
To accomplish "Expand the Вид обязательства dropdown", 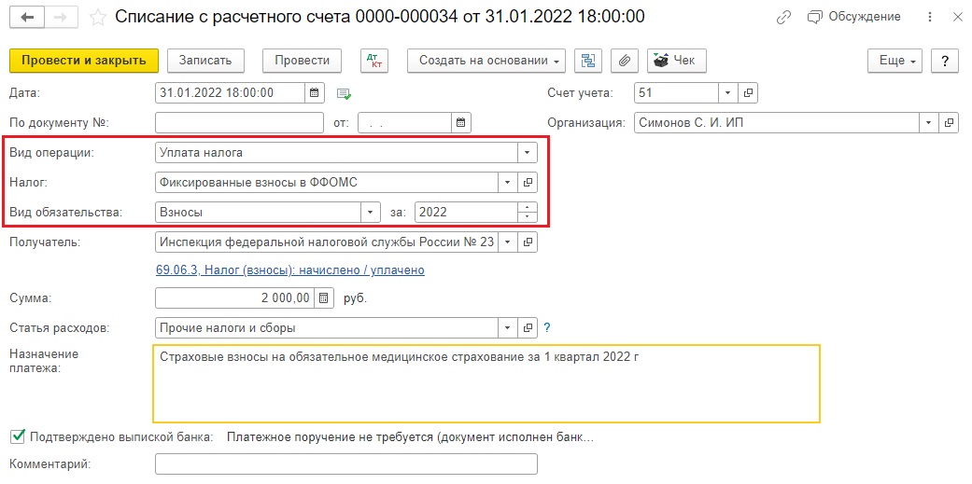I will click(371, 213).
